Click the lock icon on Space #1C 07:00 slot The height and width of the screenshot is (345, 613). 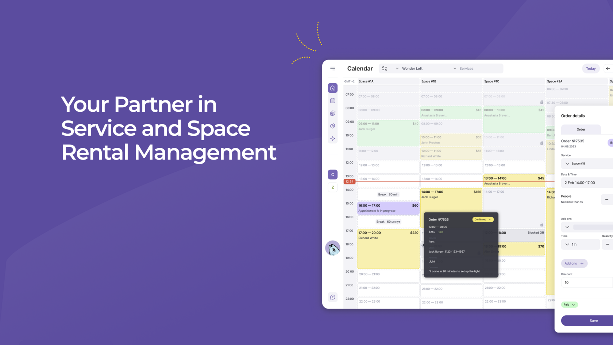(541, 102)
